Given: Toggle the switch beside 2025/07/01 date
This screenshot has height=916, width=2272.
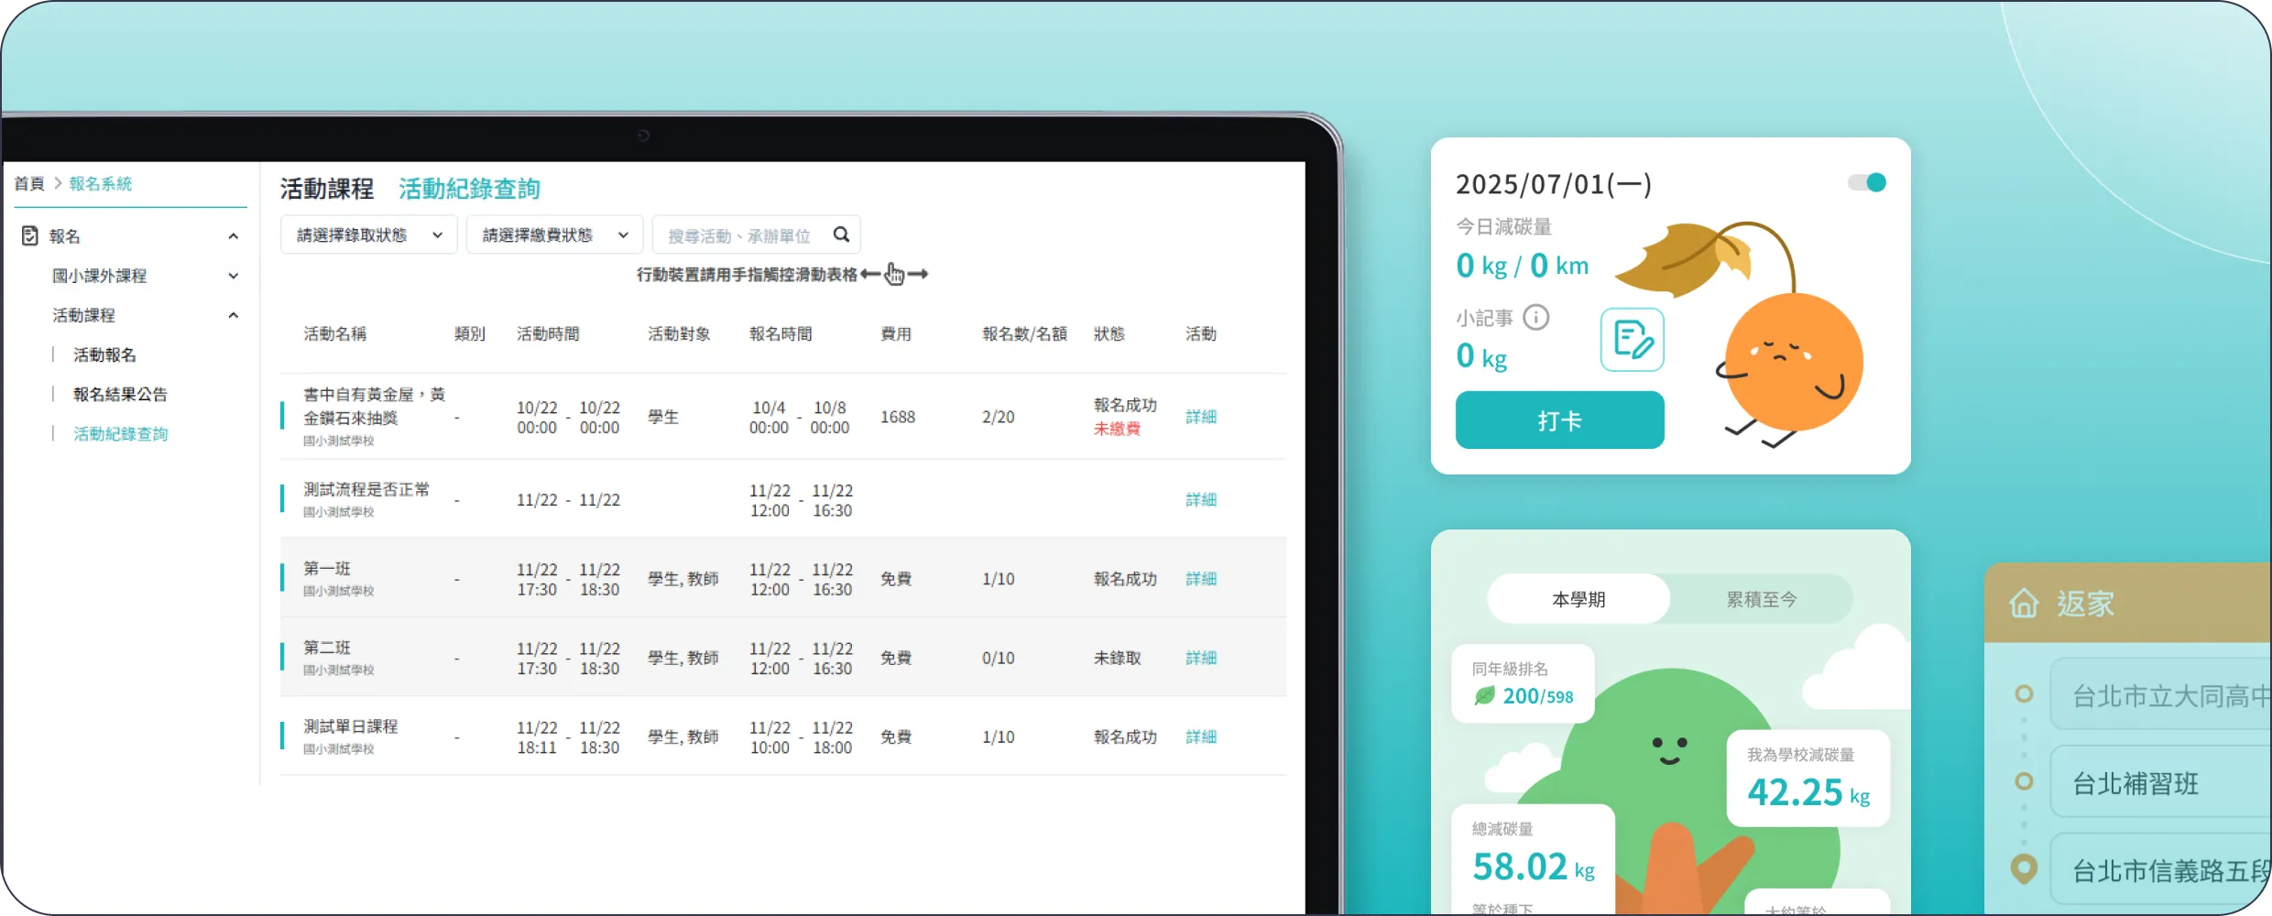Looking at the screenshot, I should click(1866, 182).
